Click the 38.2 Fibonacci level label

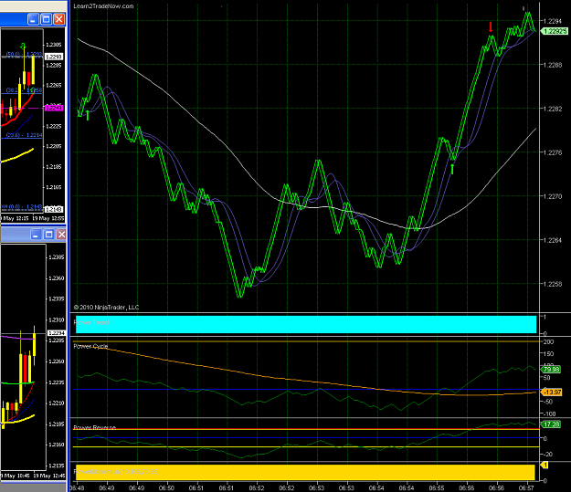pyautogui.click(x=24, y=89)
